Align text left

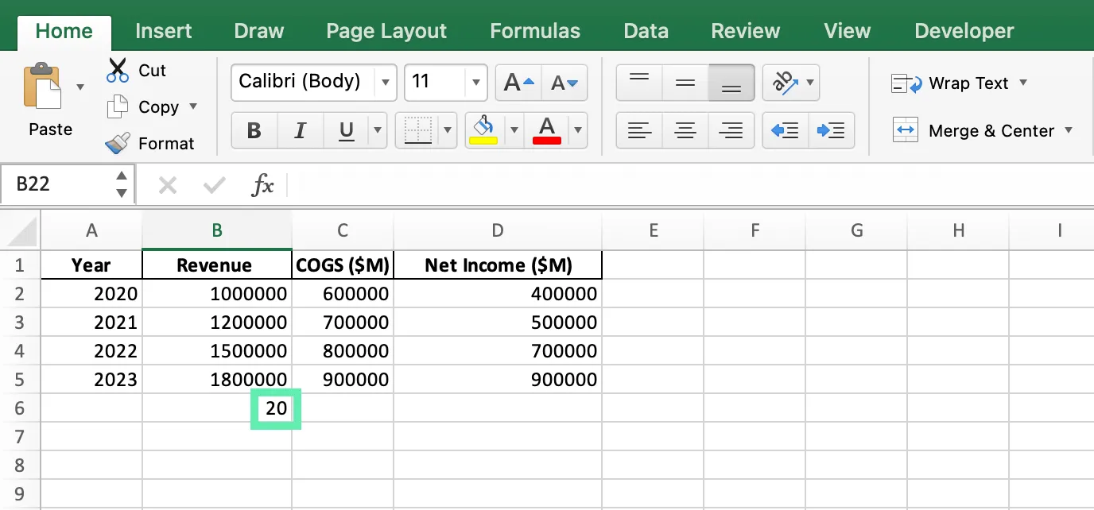(x=639, y=130)
